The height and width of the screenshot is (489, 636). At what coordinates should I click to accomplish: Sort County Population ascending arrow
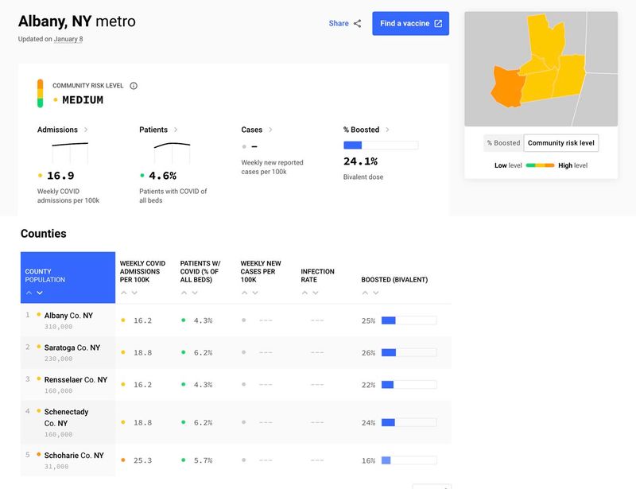tap(29, 293)
